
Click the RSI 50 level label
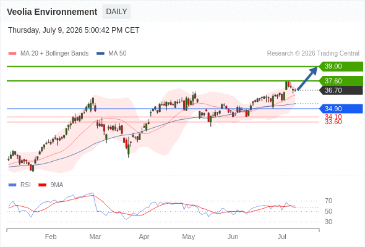pyautogui.click(x=328, y=211)
